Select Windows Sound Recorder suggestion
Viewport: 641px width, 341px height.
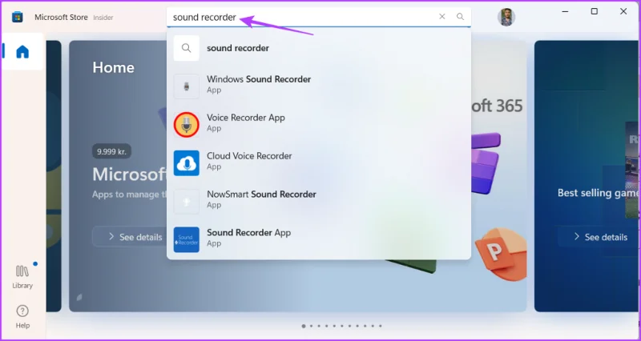[x=319, y=86]
